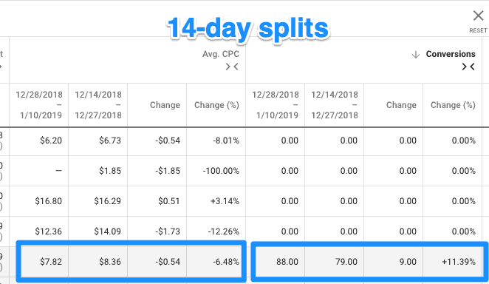Toggle sort arrow beside Conversions
Screen dimensions: 489x284
[x=415, y=55]
